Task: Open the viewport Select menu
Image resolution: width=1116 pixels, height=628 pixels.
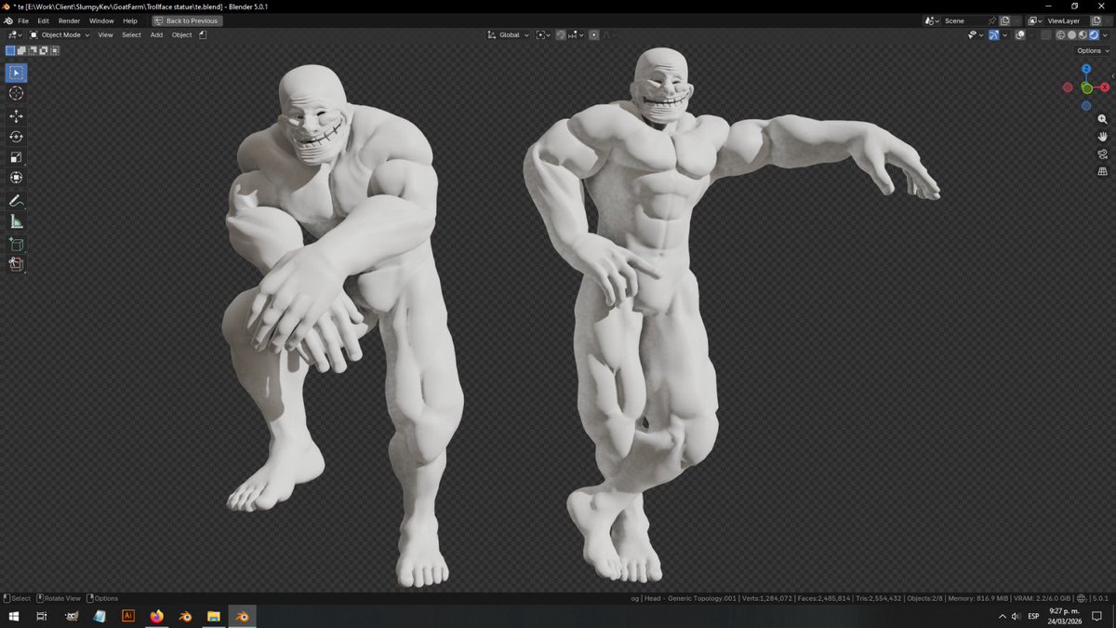Action: tap(131, 35)
